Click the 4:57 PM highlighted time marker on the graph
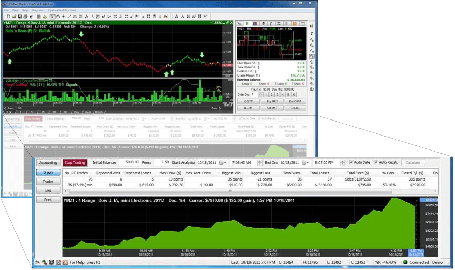The width and height of the screenshot is (455, 270). [416, 252]
